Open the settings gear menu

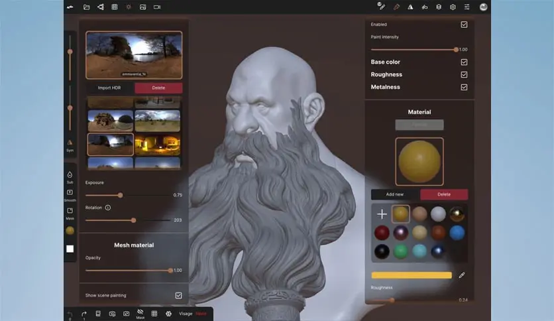click(x=453, y=7)
